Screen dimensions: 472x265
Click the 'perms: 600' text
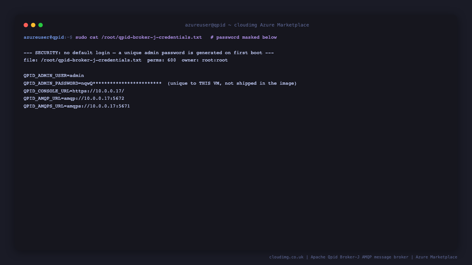click(x=162, y=60)
